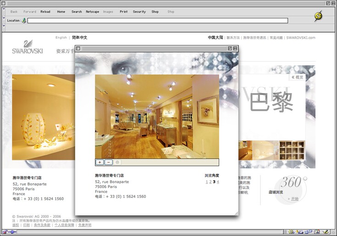337x236 pixels.
Task: Open the cream showcase thumbnail beside the shelf thumbnail
Action: coord(266,150)
